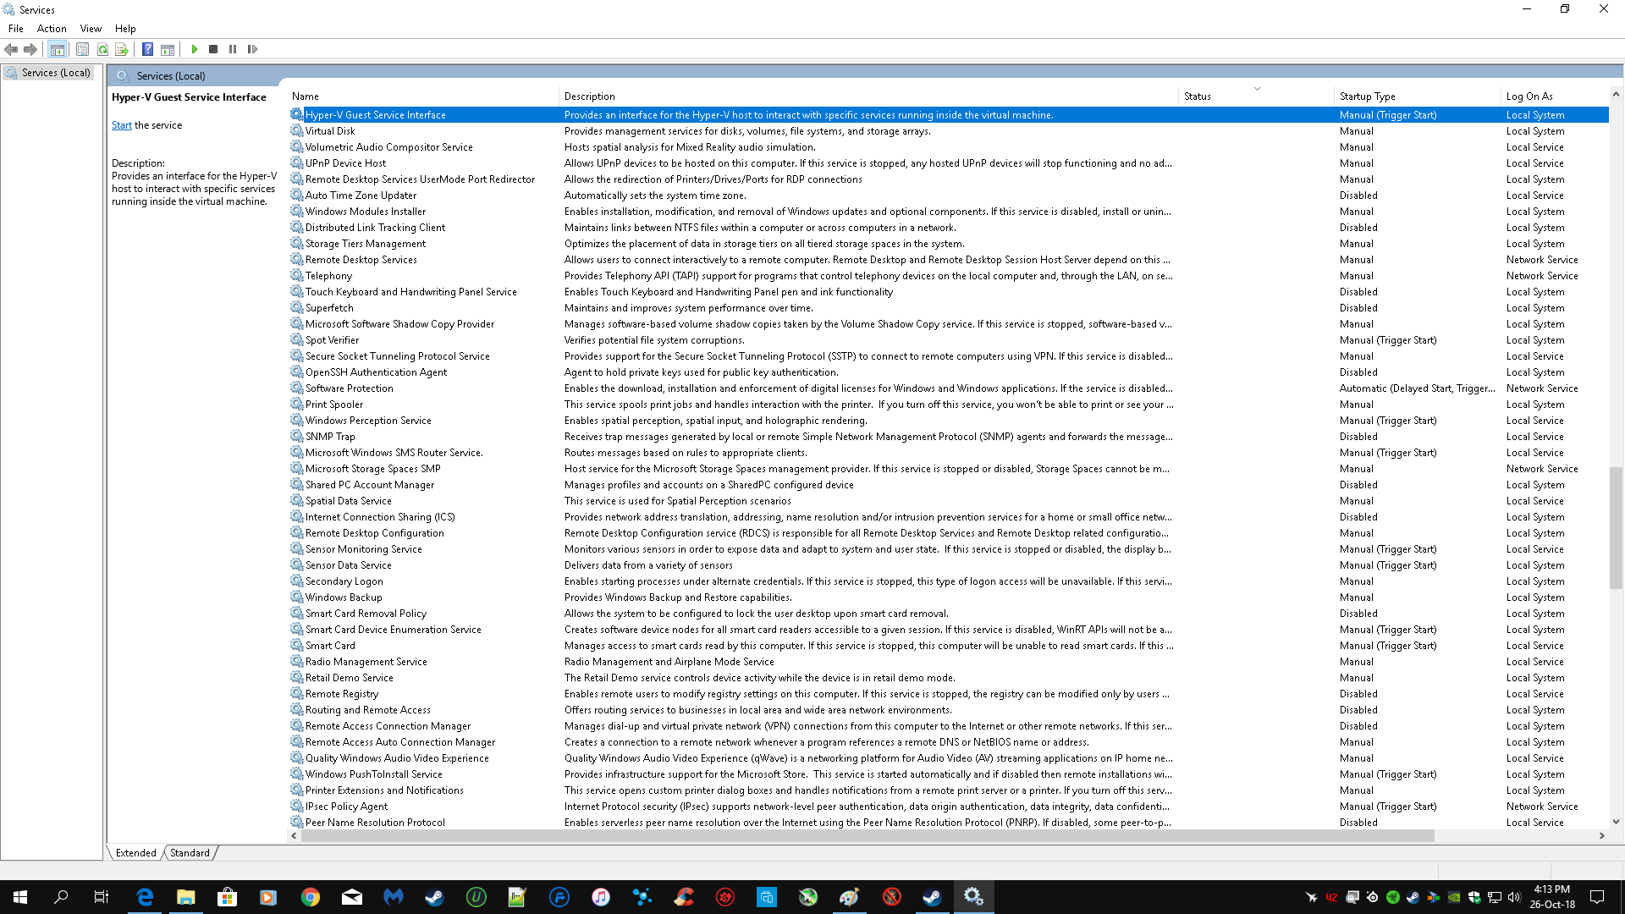Open Microsoft Edge from the taskbar
The width and height of the screenshot is (1625, 914).
(x=145, y=897)
